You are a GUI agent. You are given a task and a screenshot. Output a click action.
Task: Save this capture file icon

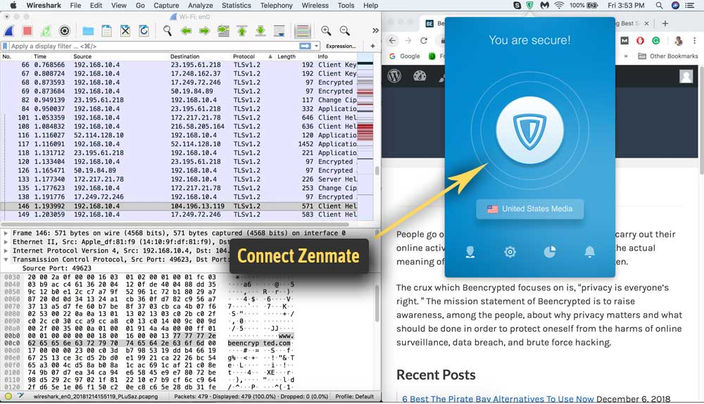(x=106, y=31)
